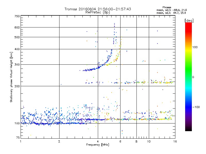Click the y-axis label 'Stationary phase Virtual Height [km]'

pyautogui.click(x=11, y=77)
